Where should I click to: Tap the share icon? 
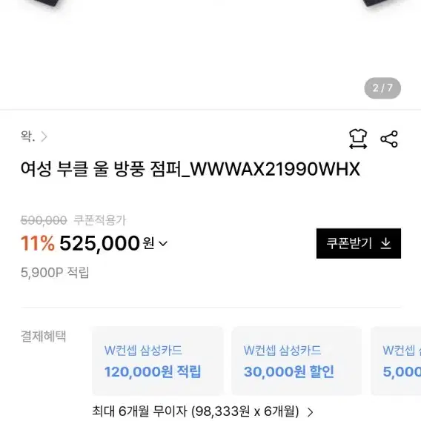tap(389, 139)
